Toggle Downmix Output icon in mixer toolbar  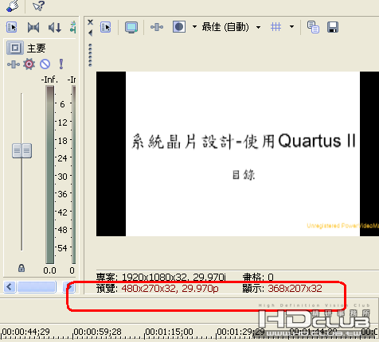point(33,27)
